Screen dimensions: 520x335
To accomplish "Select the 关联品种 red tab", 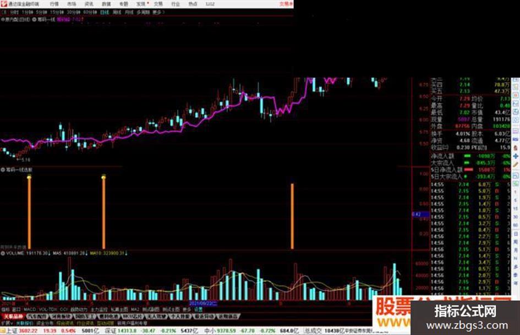I will 13,316.
